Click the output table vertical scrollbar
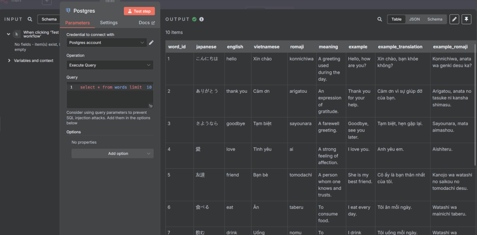Screen dimensions: 477x235 click(x=475, y=105)
